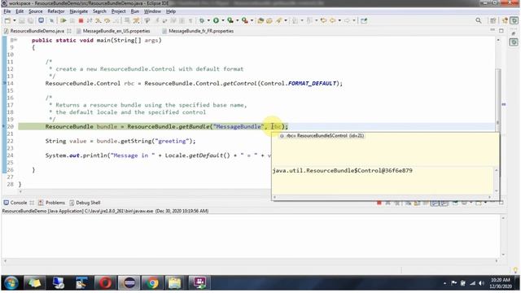
Task: Open the Refactor menu
Action: tap(56, 11)
